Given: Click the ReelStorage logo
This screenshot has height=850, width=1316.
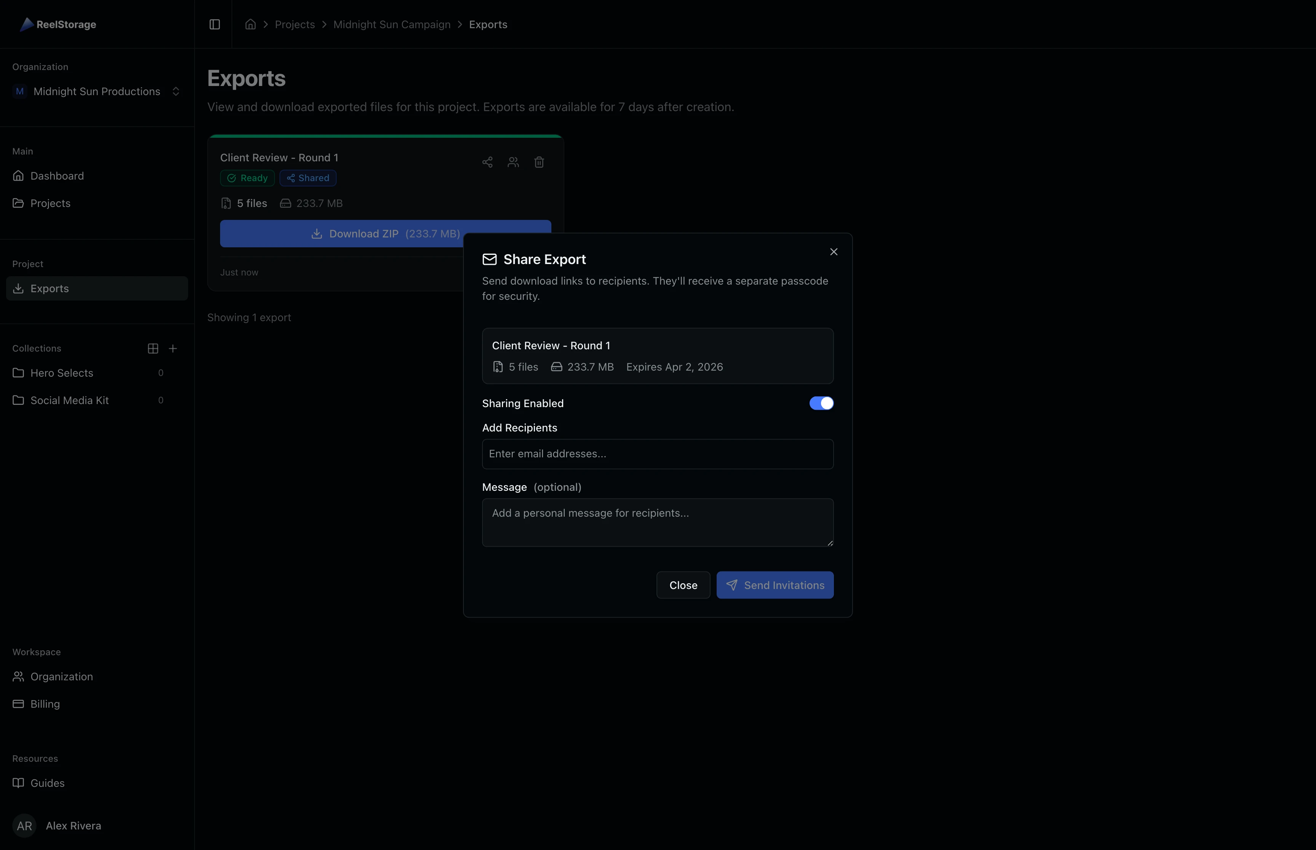Looking at the screenshot, I should click(57, 24).
